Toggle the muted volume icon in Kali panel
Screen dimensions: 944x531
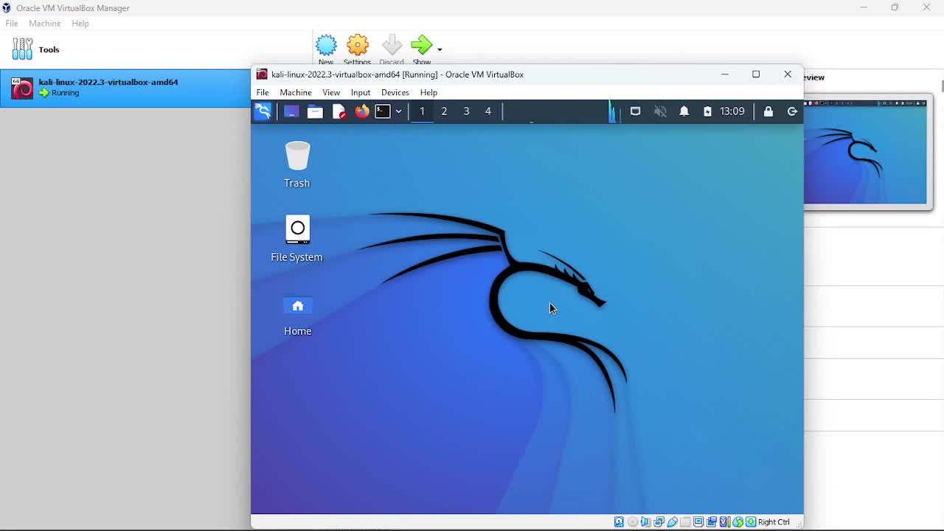pos(660,111)
